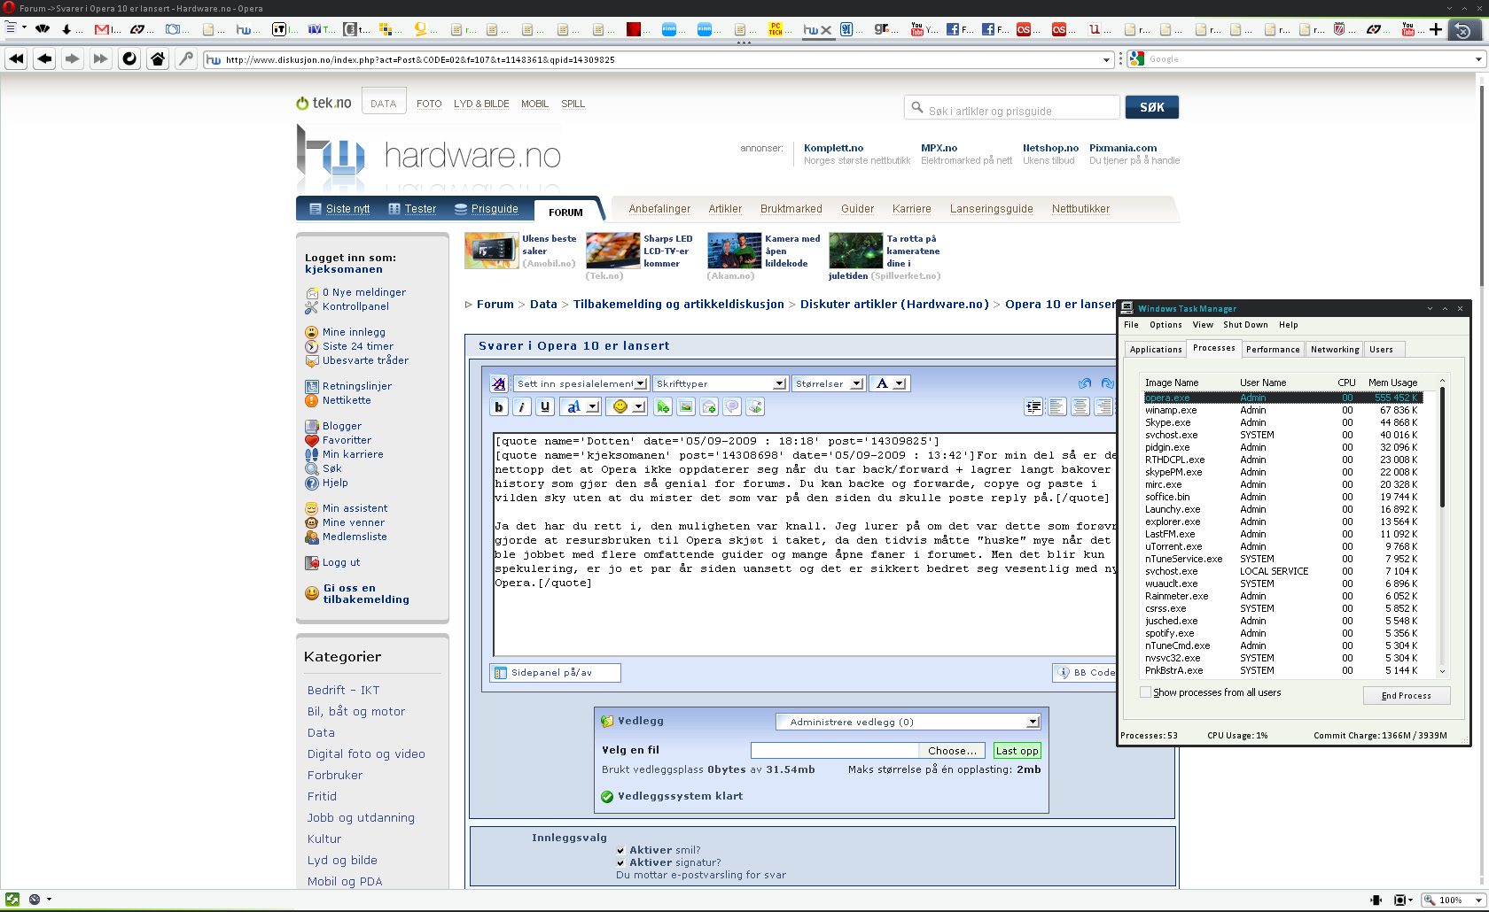Open the closed tabs trash icon
Viewport: 1489px width, 912px height.
click(1463, 30)
